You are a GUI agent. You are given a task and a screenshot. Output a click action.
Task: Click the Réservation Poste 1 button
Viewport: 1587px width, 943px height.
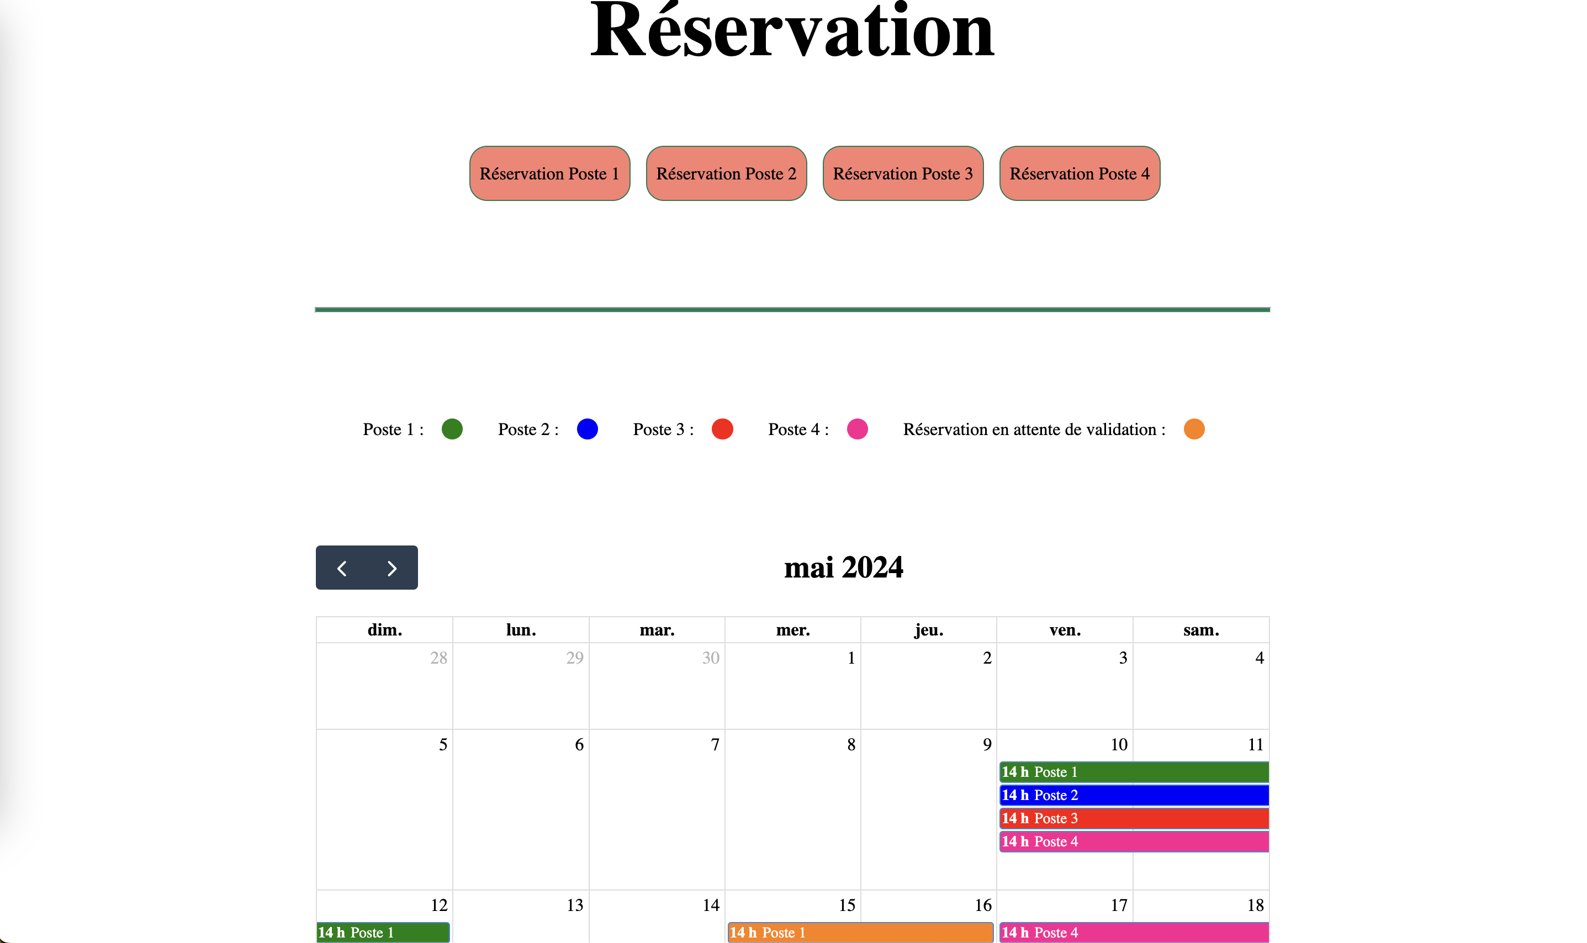click(549, 173)
